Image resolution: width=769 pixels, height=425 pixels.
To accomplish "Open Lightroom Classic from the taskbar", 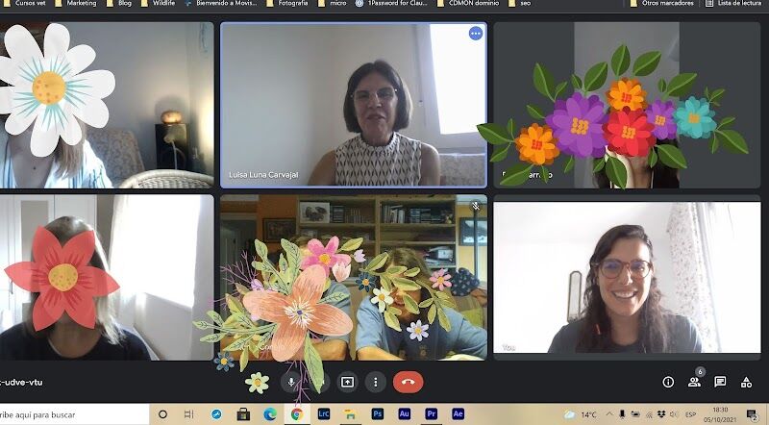I will [x=324, y=414].
